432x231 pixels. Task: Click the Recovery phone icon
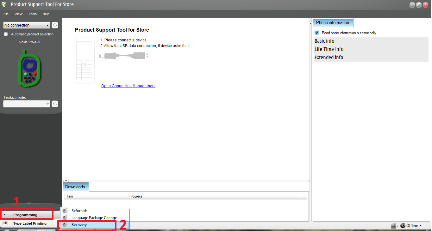[65, 225]
